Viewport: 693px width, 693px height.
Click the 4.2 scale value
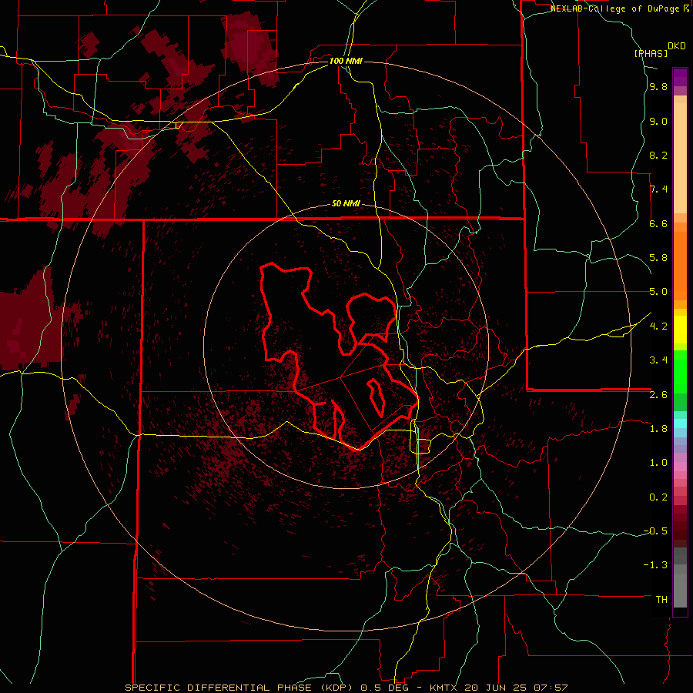point(658,326)
